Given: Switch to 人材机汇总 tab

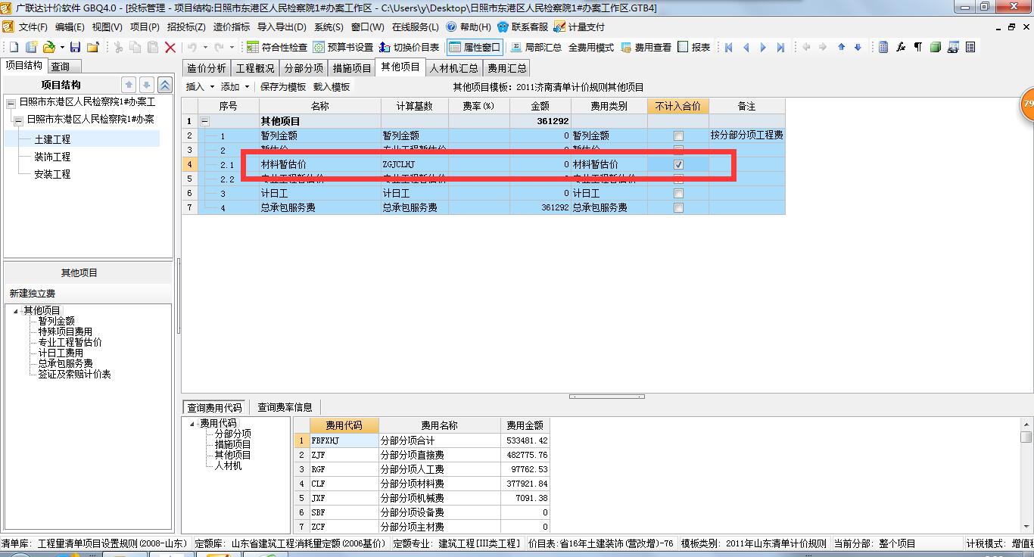Looking at the screenshot, I should tap(453, 68).
